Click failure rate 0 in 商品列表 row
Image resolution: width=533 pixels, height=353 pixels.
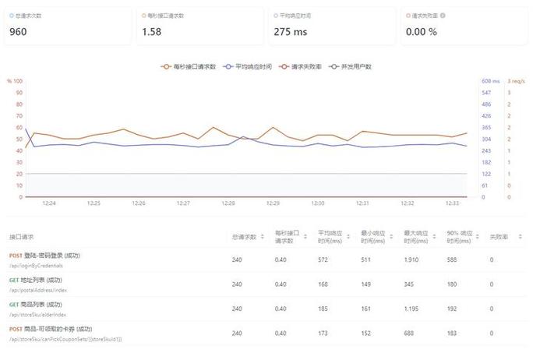click(x=492, y=309)
